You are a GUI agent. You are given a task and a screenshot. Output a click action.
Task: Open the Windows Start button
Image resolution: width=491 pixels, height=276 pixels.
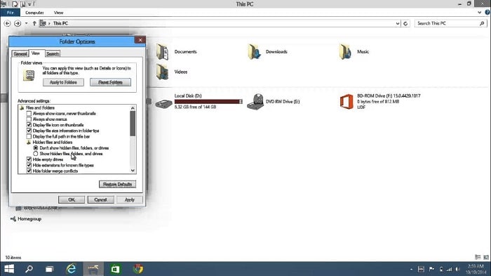pos(9,269)
